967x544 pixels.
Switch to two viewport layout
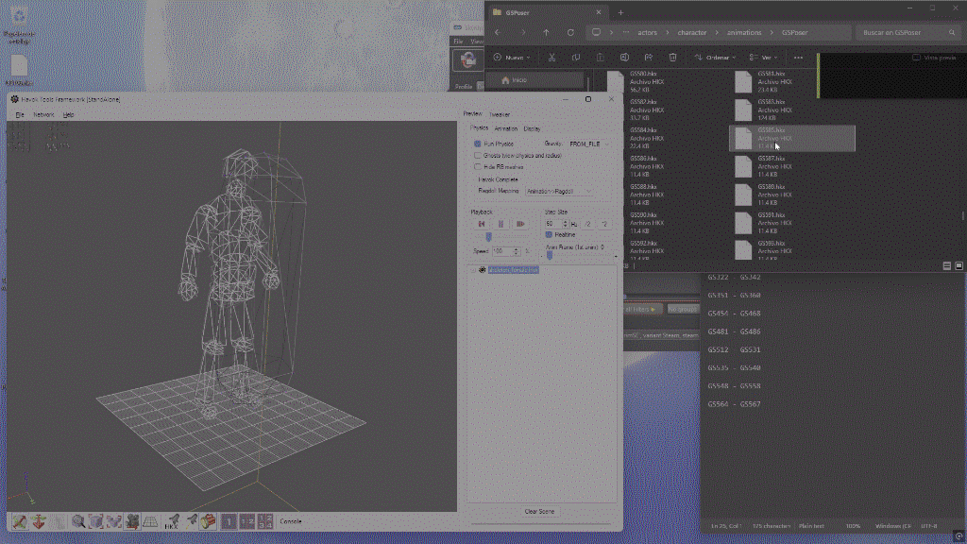(x=246, y=521)
